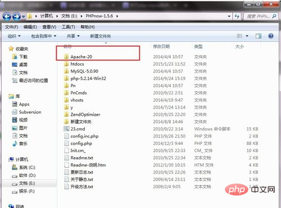Open the 编辑(E) menu

pos(30,27)
